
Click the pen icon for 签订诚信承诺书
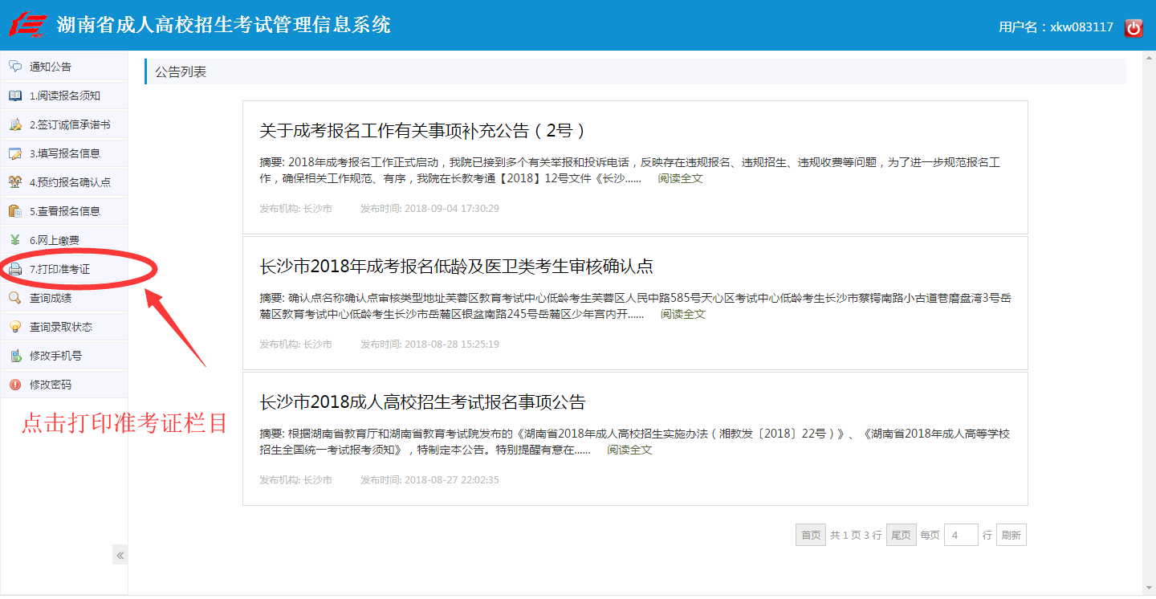pos(15,124)
